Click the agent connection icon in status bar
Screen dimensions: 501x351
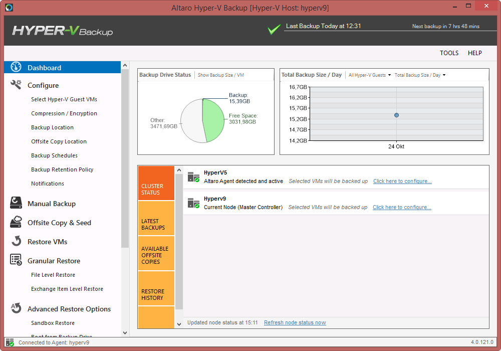[x=10, y=342]
